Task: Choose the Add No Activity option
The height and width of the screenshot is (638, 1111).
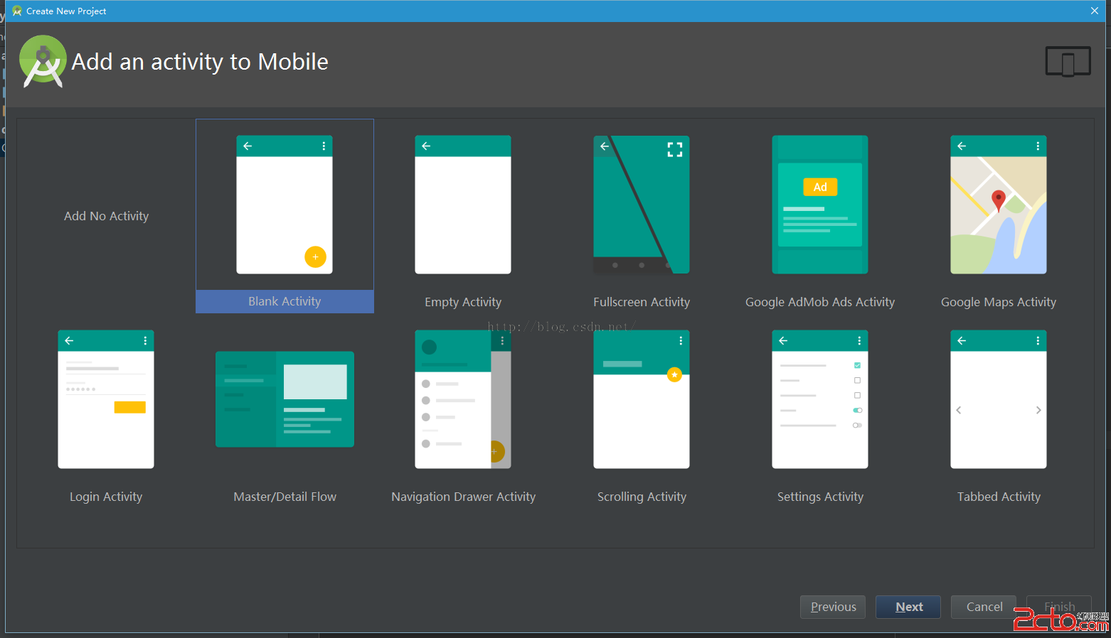Action: click(107, 216)
